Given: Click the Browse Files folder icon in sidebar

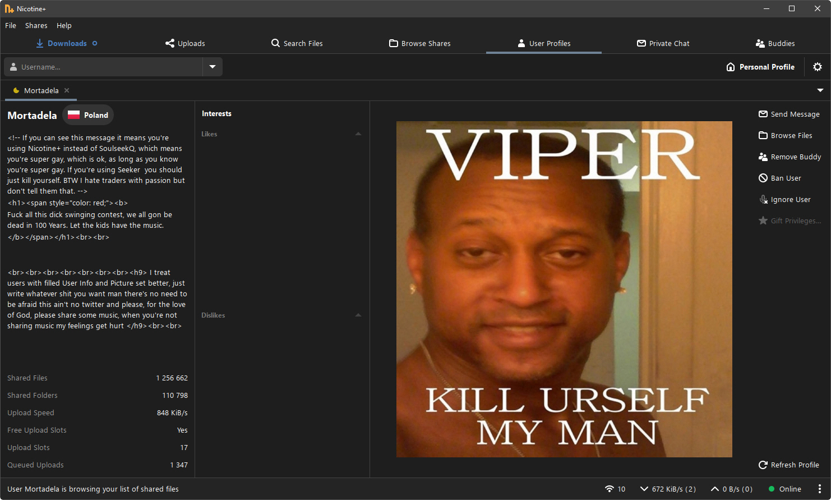Looking at the screenshot, I should (x=763, y=135).
